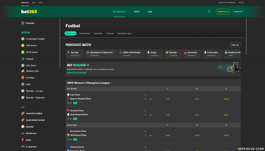
Task: Expand UEFA Women's Champions League chevron
Action: [112, 83]
